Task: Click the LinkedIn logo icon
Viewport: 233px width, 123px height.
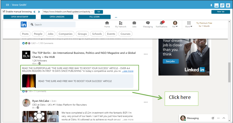Action: (24, 24)
